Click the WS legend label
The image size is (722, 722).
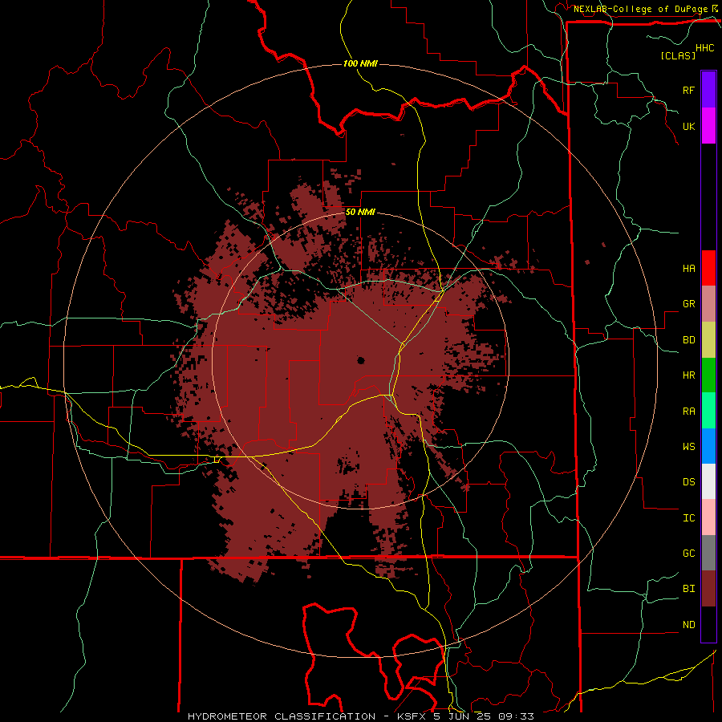689,447
